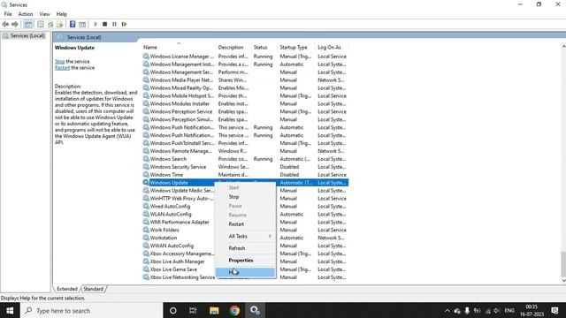Screen dimensions: 566x318
Task: Select Services (Local) in the console tree
Action: [x=27, y=35]
